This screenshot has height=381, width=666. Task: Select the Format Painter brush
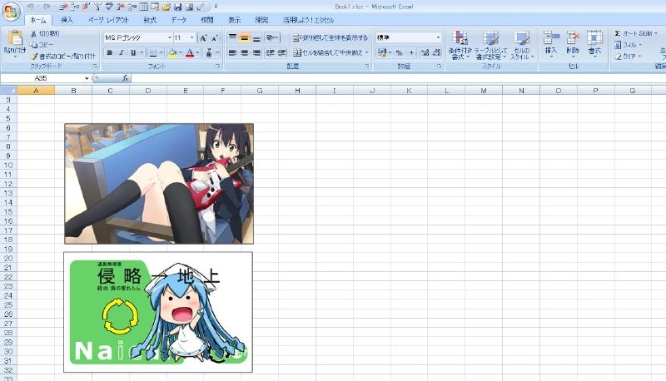(x=34, y=56)
